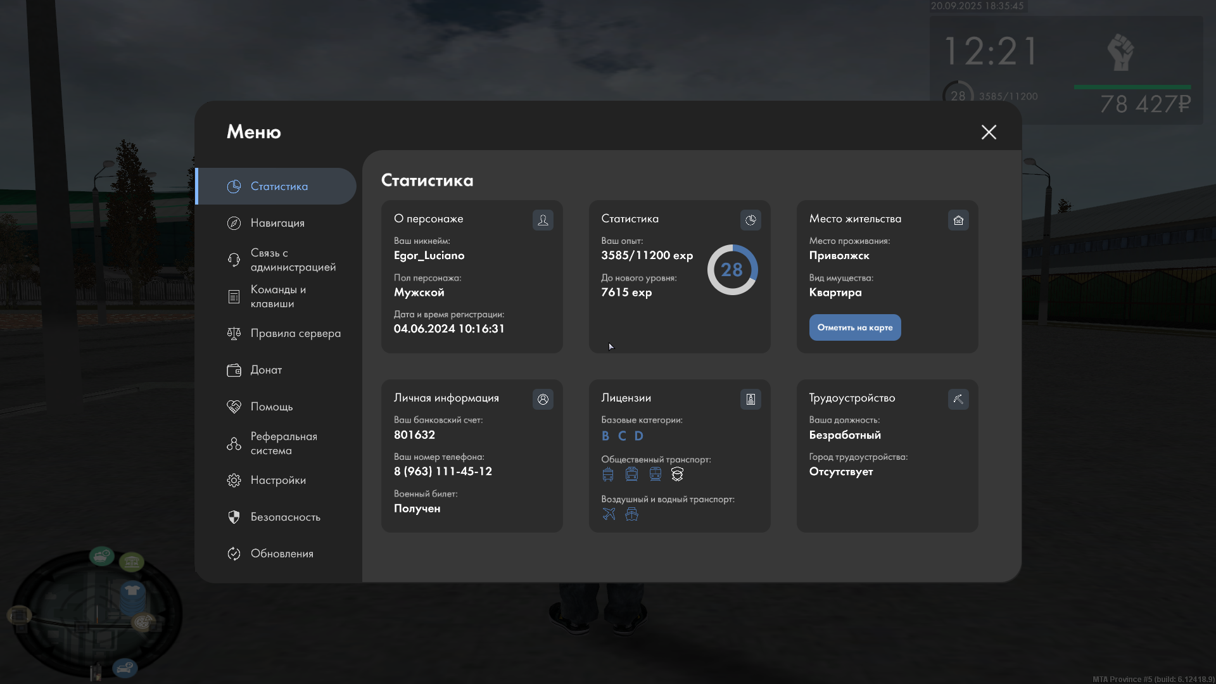1216x684 pixels.
Task: Click the level 28 circular progress ring
Action: click(732, 270)
